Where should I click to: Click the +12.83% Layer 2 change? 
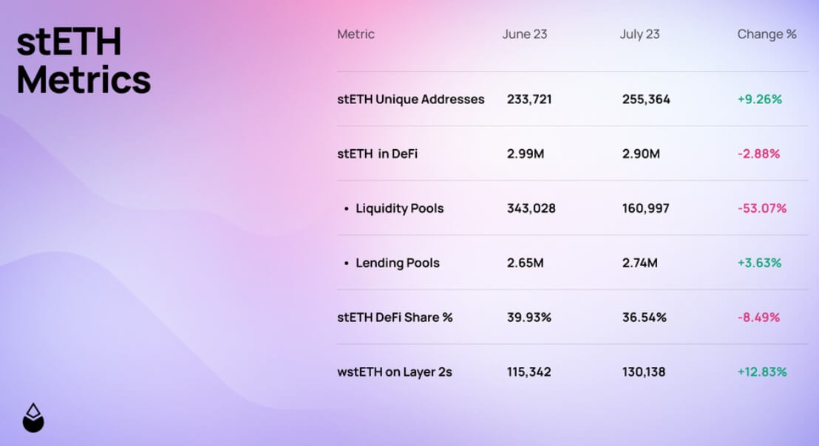pos(761,372)
